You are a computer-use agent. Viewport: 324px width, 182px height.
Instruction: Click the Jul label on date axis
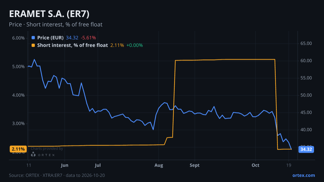tap(98, 165)
